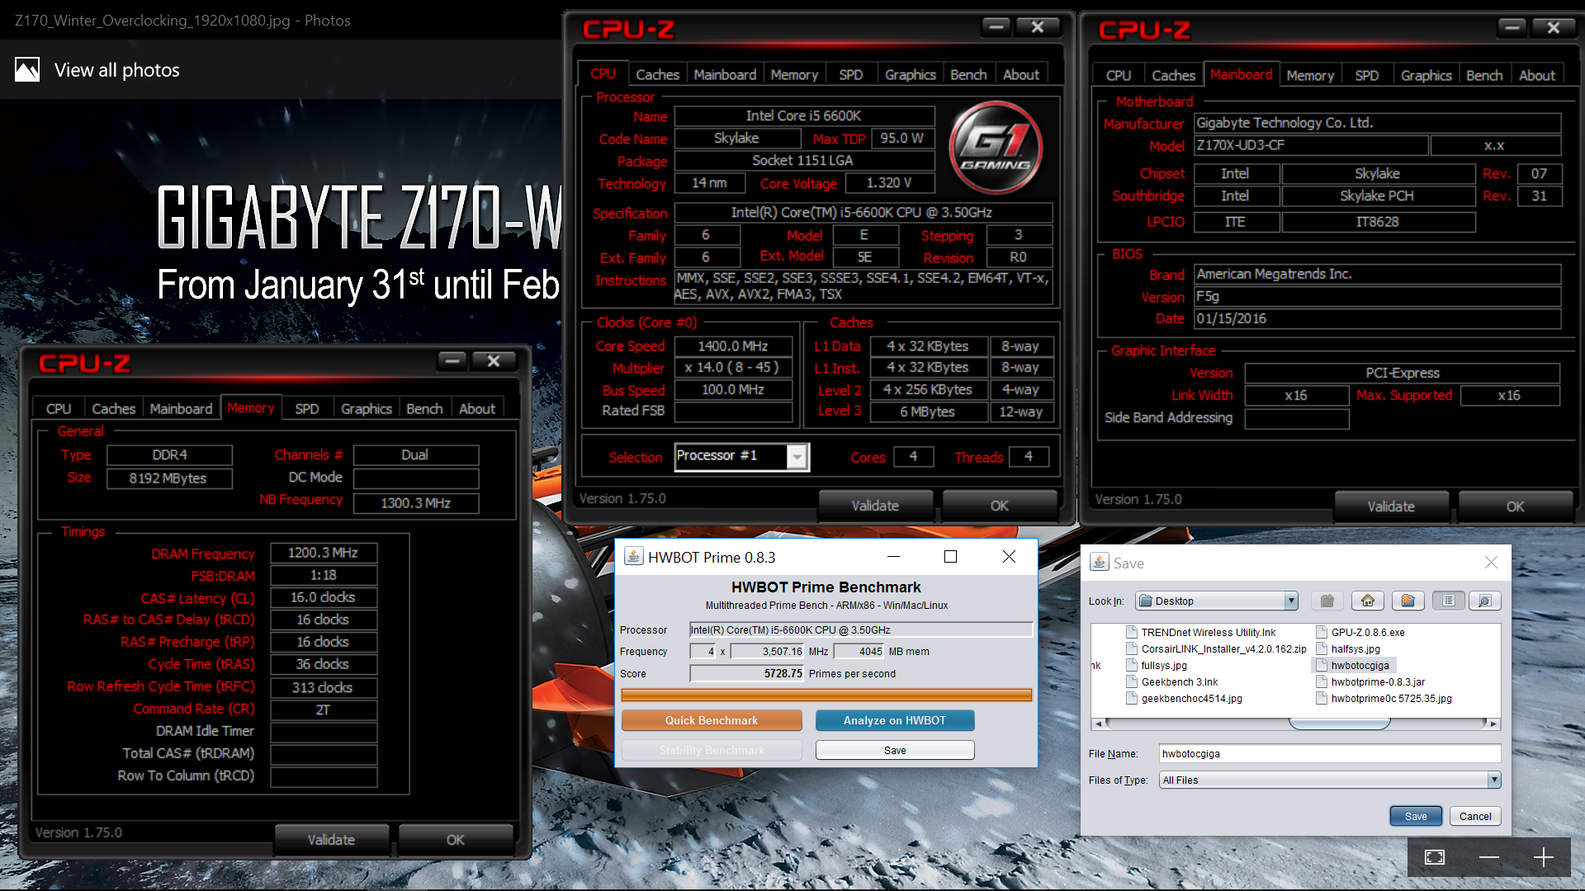Viewport: 1585px width, 891px height.
Task: Click the Processor field in HWBOT Prime
Action: [x=861, y=629]
